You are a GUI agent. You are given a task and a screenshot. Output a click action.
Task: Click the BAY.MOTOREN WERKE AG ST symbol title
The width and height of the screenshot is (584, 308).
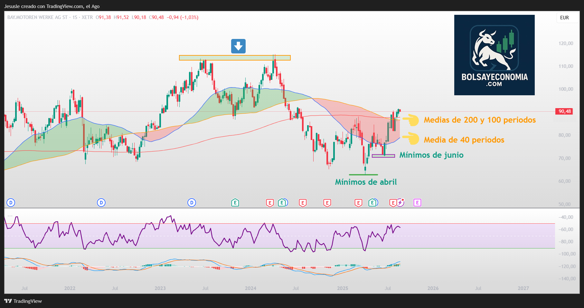click(x=37, y=17)
